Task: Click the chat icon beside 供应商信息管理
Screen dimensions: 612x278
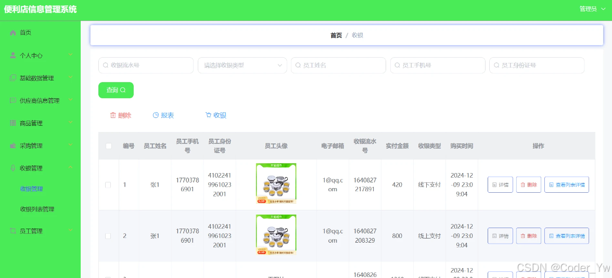Action: [x=13, y=101]
